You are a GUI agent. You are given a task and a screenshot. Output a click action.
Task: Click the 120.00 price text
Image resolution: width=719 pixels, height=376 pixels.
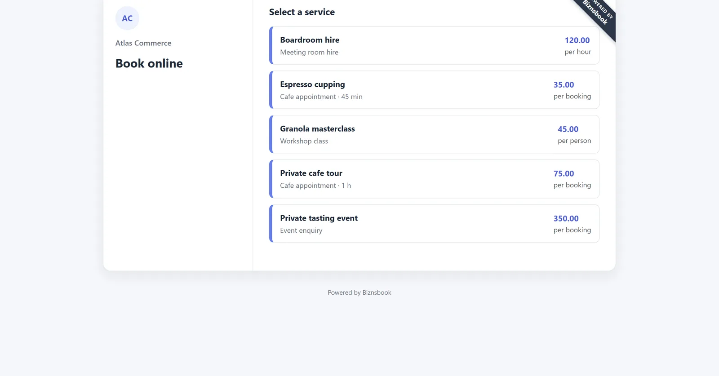(577, 40)
